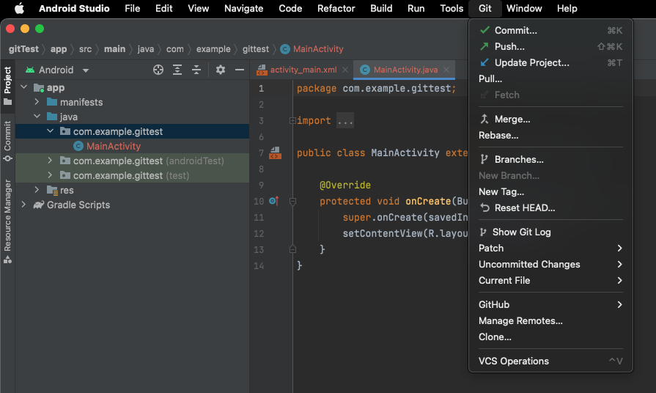The image size is (656, 393).
Task: Select Commit... in the Git menu
Action: tap(515, 31)
